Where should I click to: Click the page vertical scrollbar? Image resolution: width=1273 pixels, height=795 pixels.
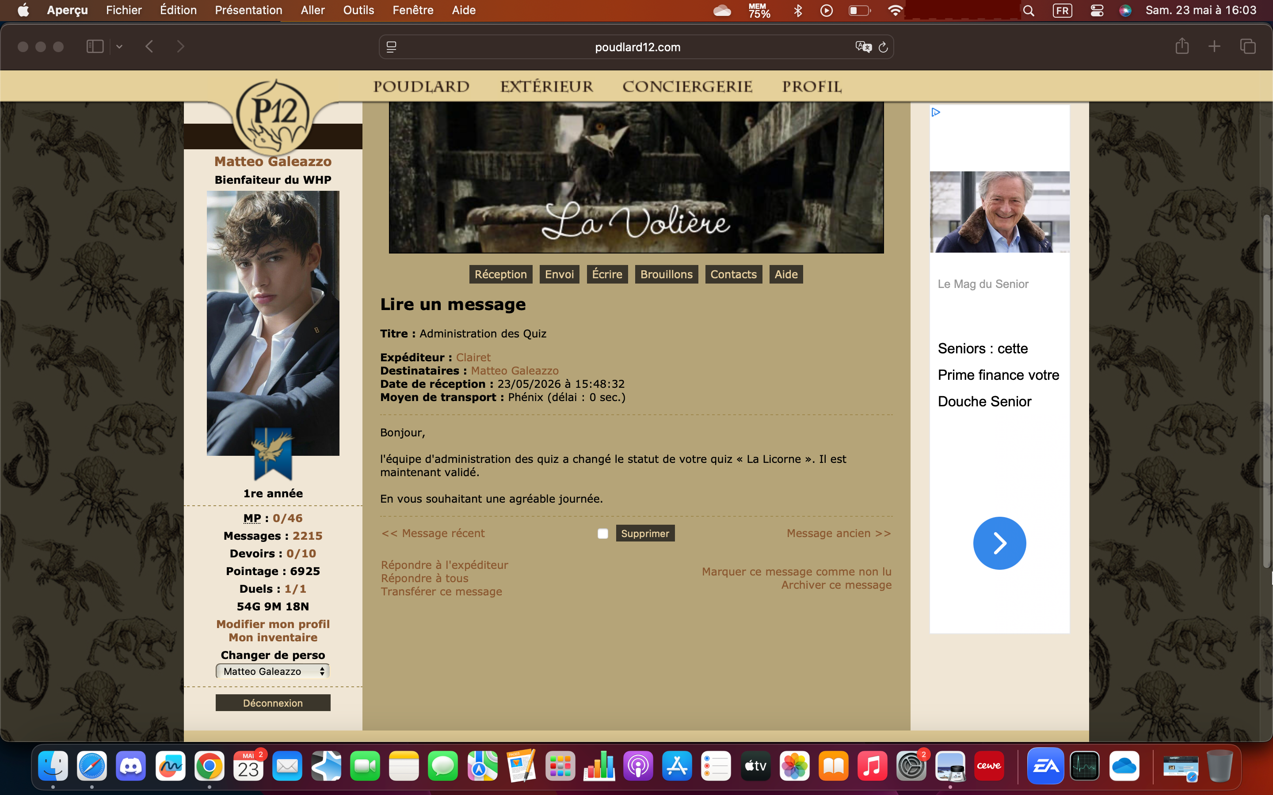[x=1267, y=391]
